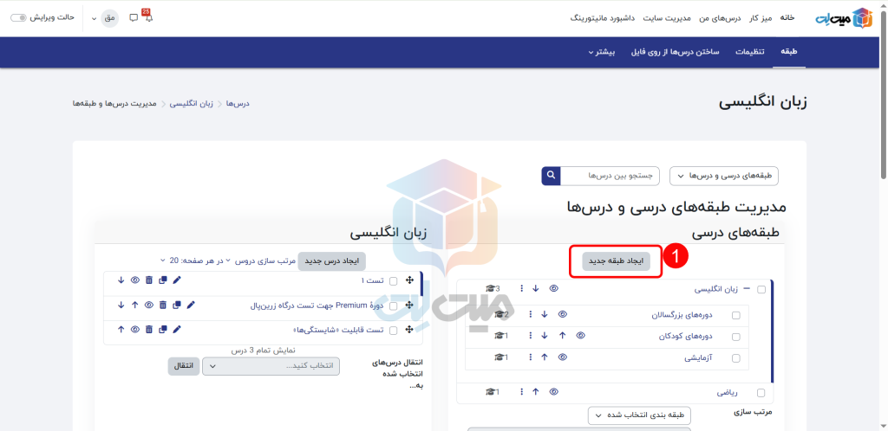888x431 pixels.
Task: Grab the move handle for 'تست قابلیت شایستگی‌ها'
Action: click(410, 330)
